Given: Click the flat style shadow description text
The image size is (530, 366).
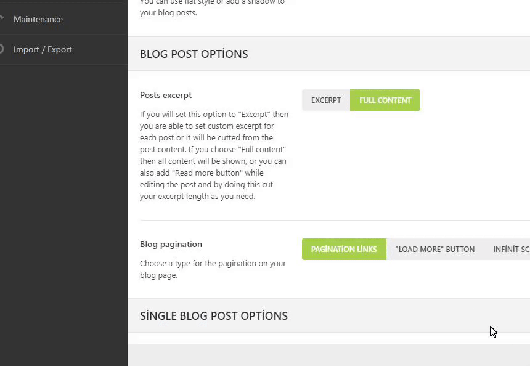Looking at the screenshot, I should point(212,7).
